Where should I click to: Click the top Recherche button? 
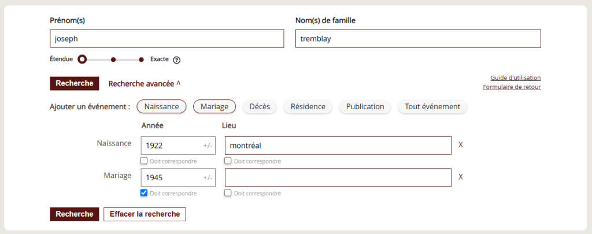(x=75, y=83)
